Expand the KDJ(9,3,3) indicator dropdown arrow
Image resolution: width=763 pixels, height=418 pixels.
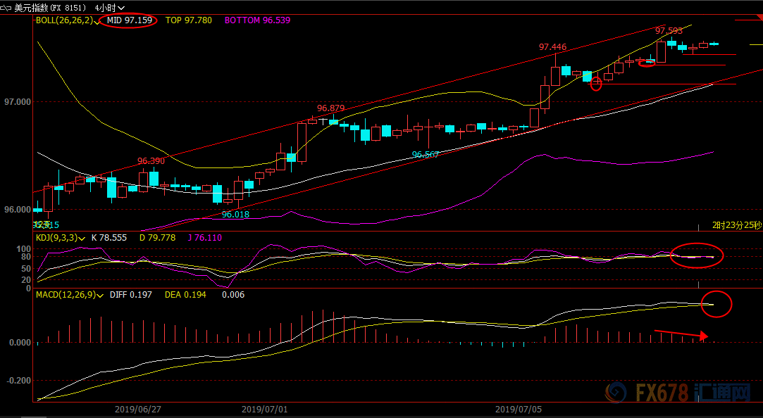tap(81, 239)
